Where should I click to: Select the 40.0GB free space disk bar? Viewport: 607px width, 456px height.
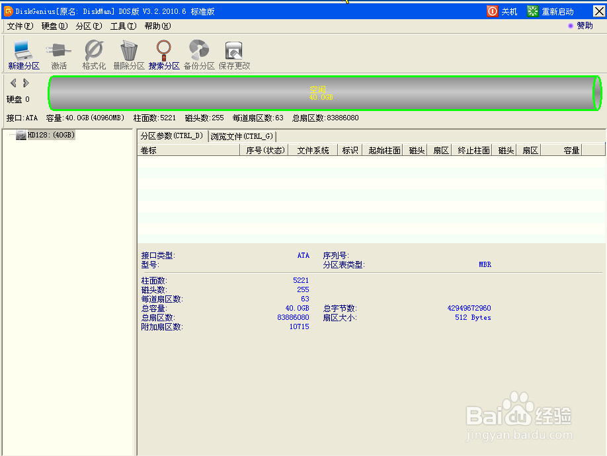(x=325, y=93)
